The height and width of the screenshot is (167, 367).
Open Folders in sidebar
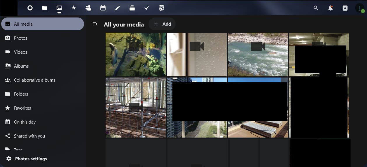pyautogui.click(x=43, y=94)
